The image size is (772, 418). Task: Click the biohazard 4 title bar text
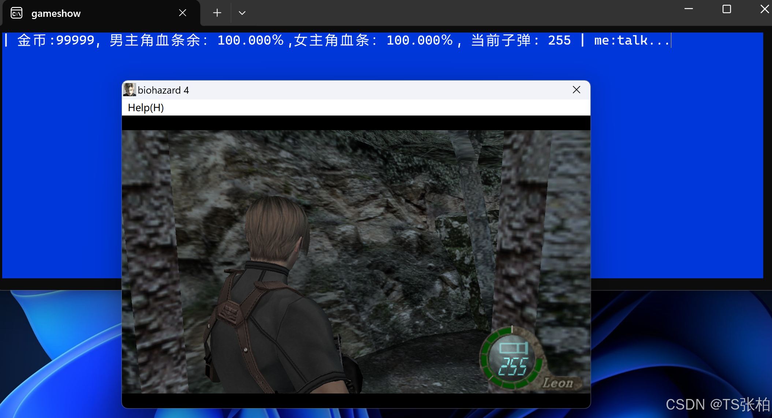(163, 90)
